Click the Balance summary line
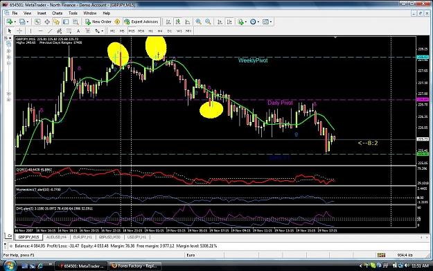 116,246
